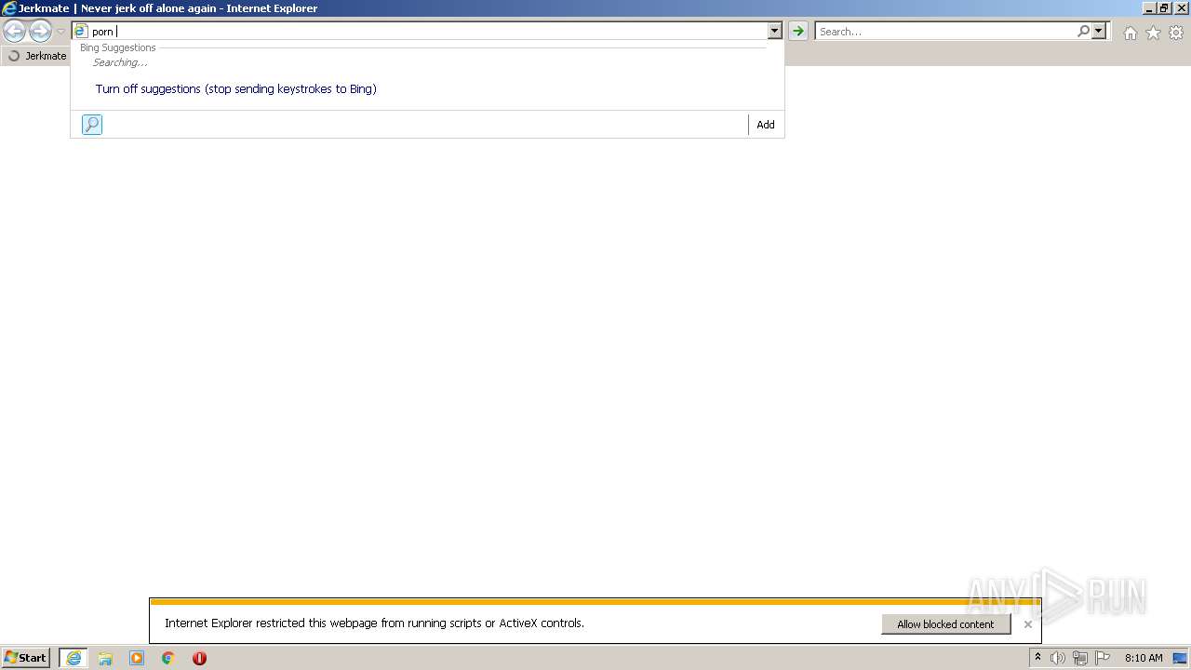Click the address bar text field
This screenshot has width=1191, height=670.
428,32
